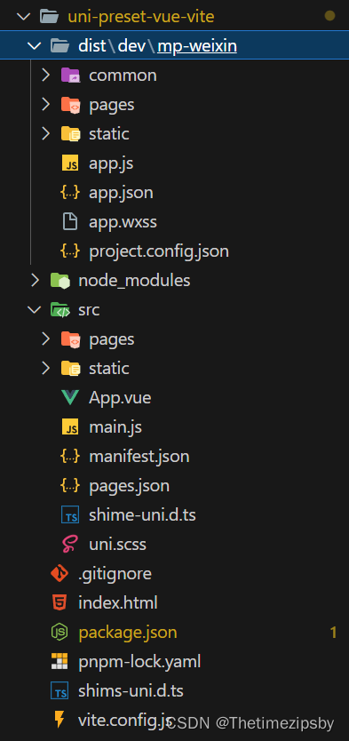Click the pnpm icon beside pnpm-lock.yaml
This screenshot has width=349, height=741.
59,662
